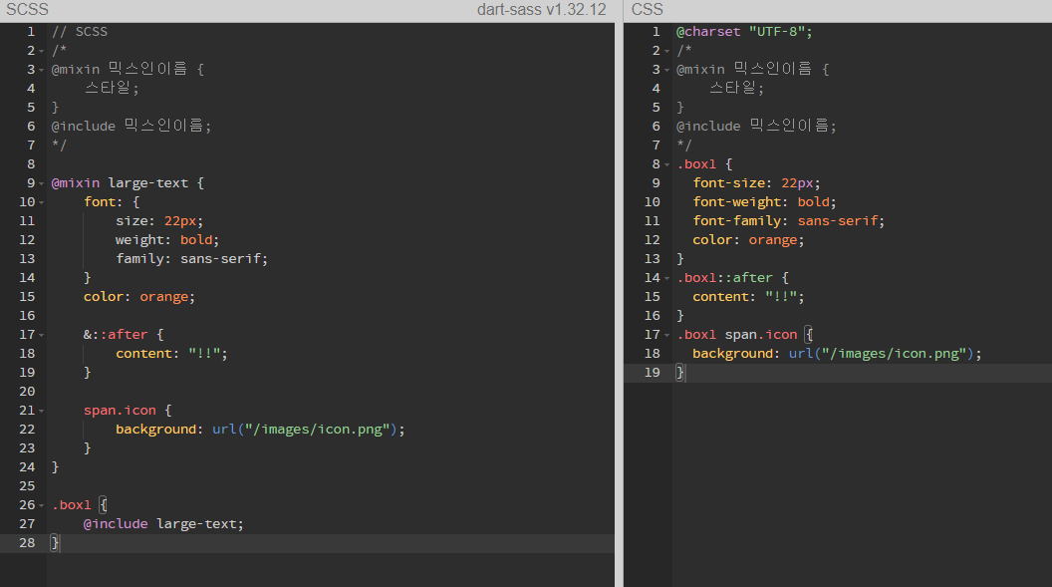Collapse the span.icon fold at SCSS line 21
Viewport: 1052px width, 587px height.
(x=42, y=411)
